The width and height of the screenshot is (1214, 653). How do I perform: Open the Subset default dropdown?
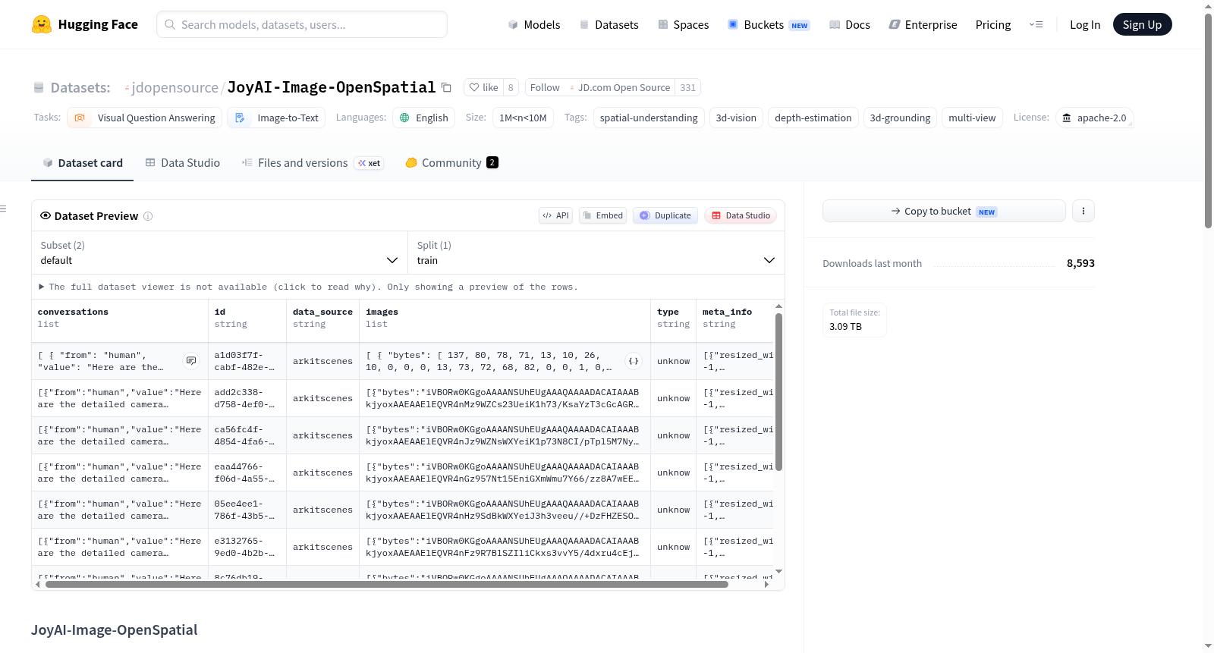[x=220, y=253]
